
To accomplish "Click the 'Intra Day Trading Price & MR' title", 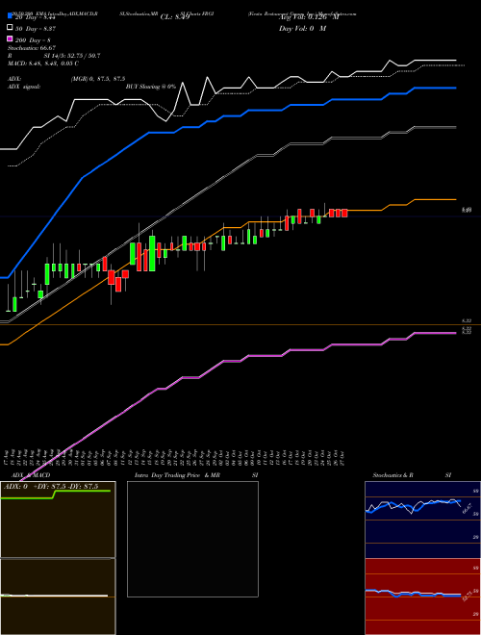I will pyautogui.click(x=177, y=475).
